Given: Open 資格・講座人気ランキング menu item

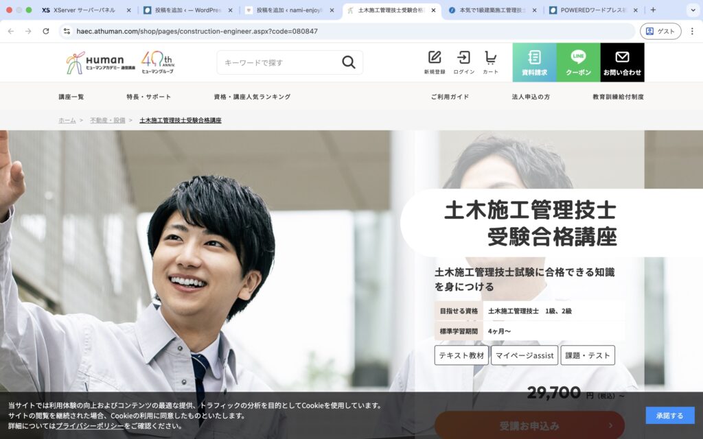Looking at the screenshot, I should 252,97.
